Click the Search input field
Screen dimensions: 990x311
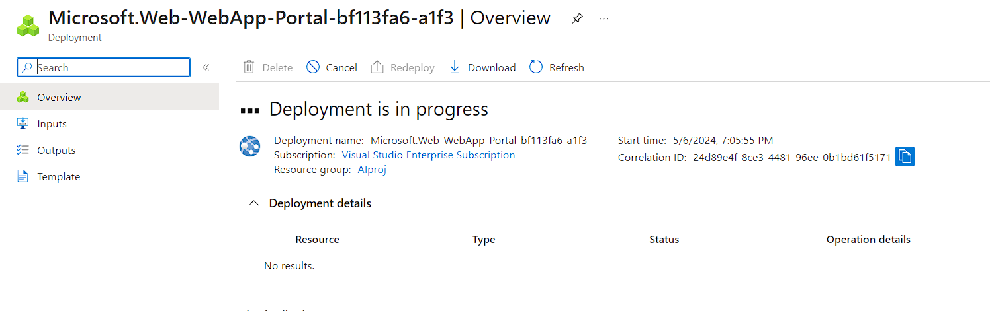(104, 67)
